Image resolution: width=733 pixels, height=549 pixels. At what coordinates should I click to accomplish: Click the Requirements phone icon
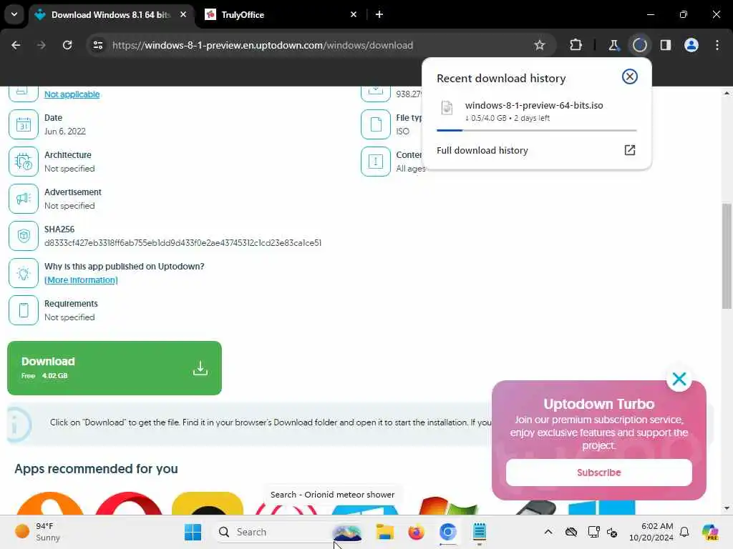coord(24,310)
